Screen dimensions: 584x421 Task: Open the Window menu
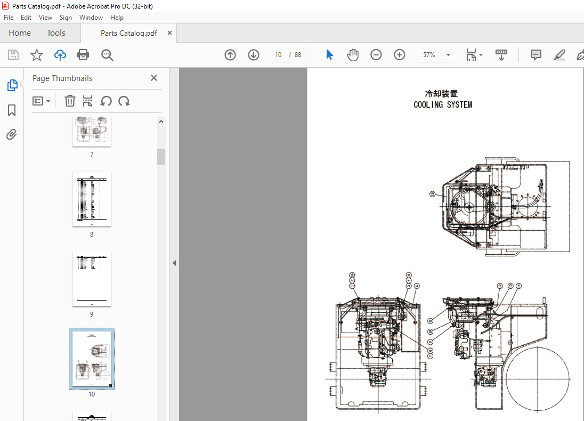point(91,18)
